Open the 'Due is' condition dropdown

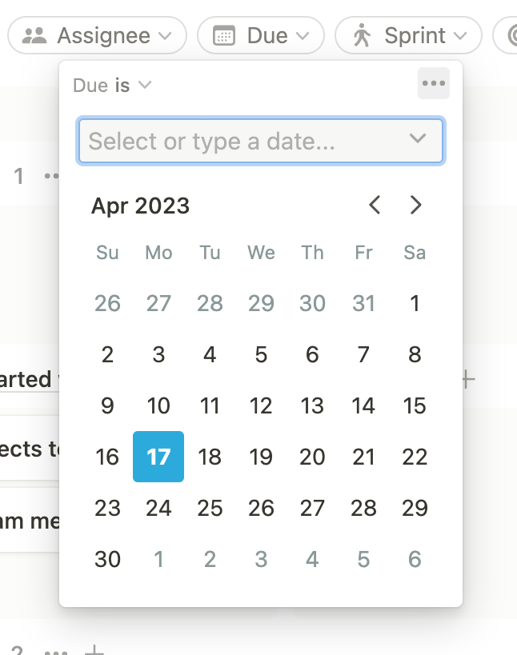[114, 85]
